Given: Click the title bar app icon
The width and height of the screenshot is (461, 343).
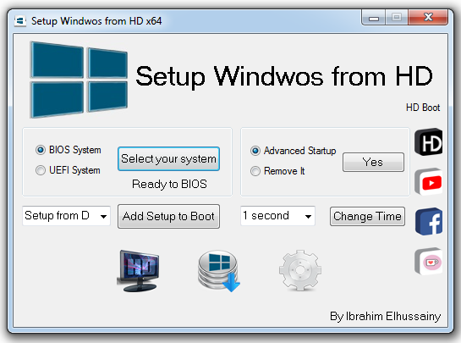Looking at the screenshot, I should (x=20, y=21).
